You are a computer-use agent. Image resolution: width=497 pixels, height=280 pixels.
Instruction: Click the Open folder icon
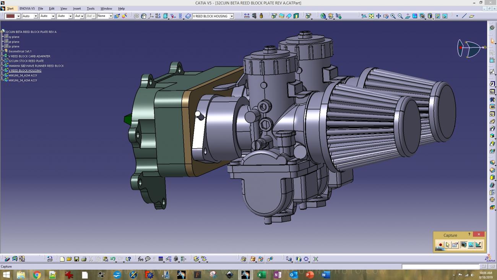tap(69, 259)
